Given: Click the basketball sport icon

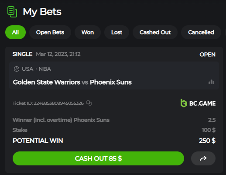Looking at the screenshot, I should [17, 69].
